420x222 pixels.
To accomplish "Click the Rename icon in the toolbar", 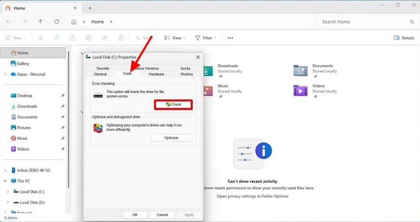I will [88, 38].
